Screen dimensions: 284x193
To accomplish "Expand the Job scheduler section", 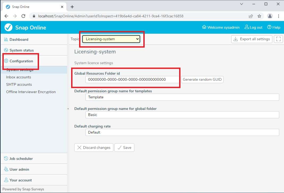I will tap(21, 158).
